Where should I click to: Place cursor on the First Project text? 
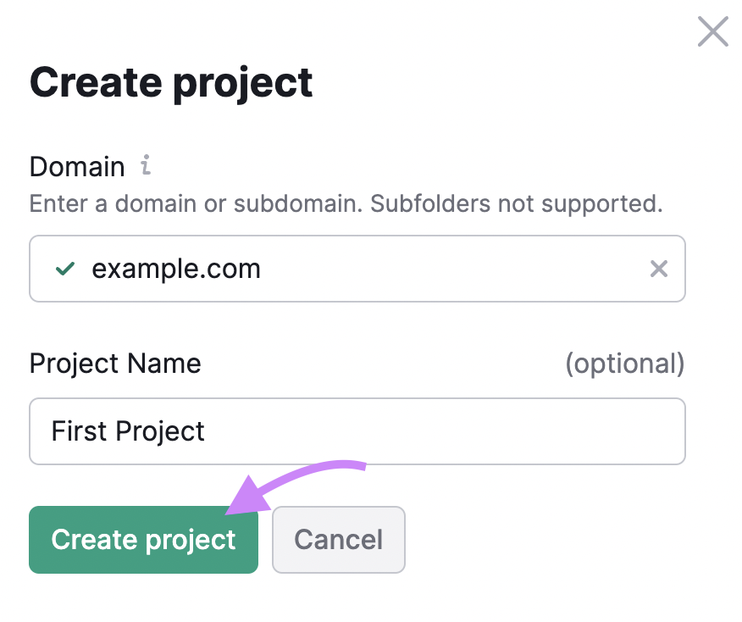coord(128,431)
